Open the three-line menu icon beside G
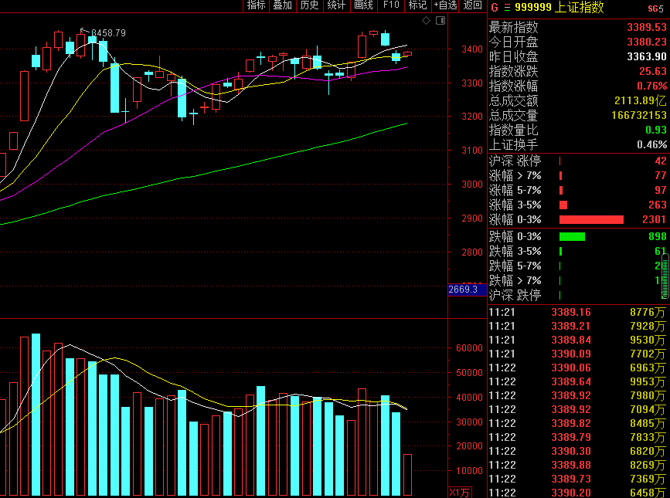670x498 pixels. click(x=507, y=8)
